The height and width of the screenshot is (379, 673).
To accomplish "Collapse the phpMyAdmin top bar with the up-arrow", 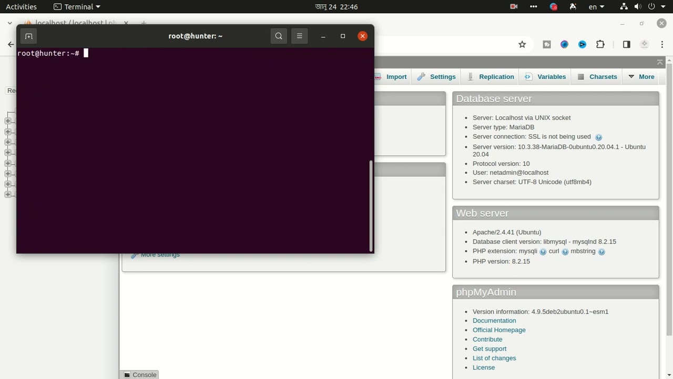I will (x=660, y=62).
